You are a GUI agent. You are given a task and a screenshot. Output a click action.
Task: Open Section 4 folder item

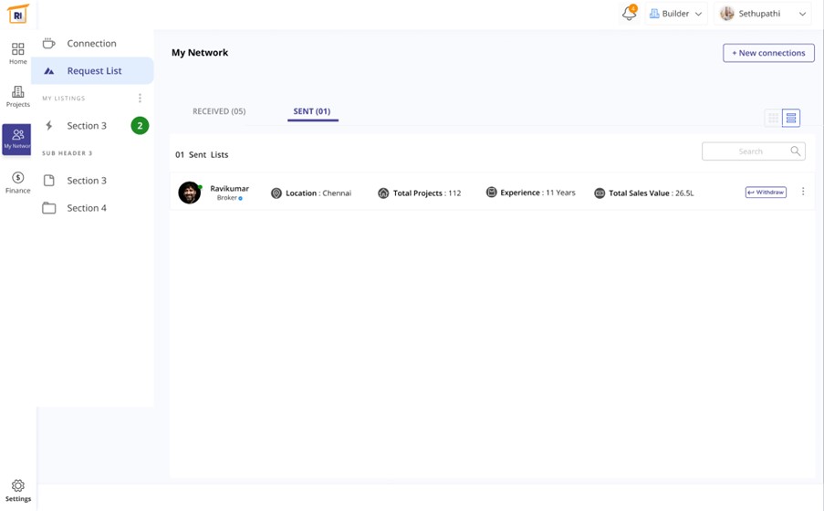click(x=87, y=208)
